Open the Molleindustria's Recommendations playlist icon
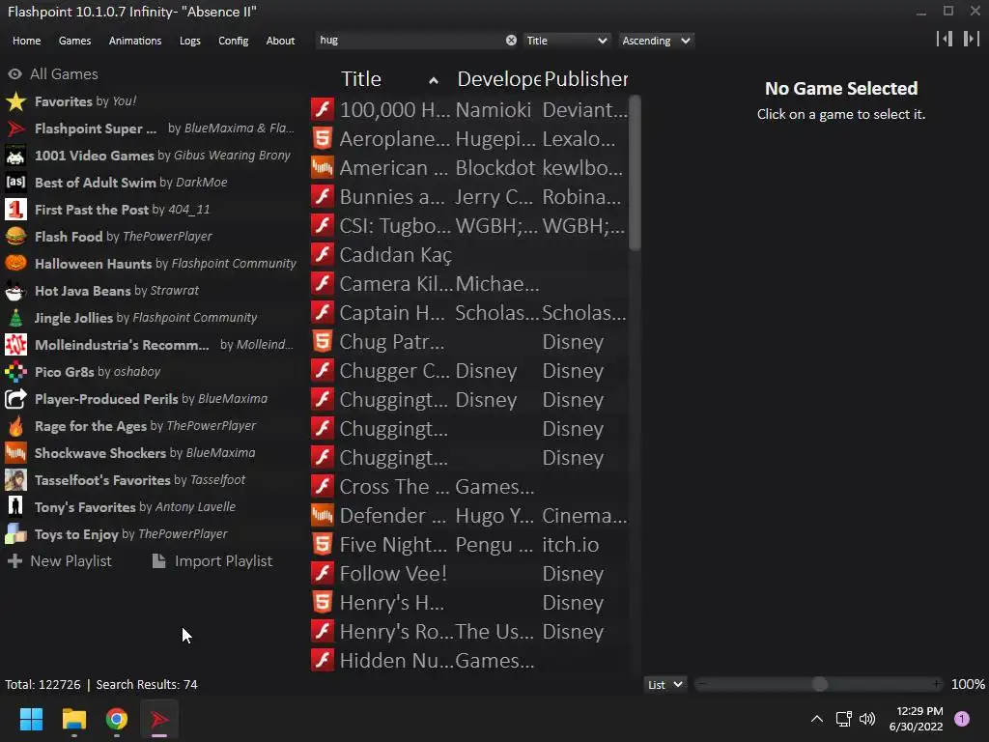This screenshot has height=742, width=989. [15, 345]
